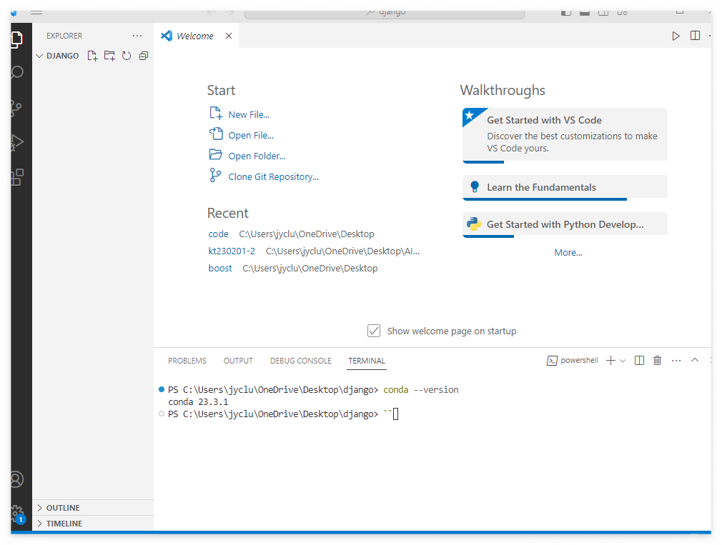Screen dimensions: 722x545
Task: Open the Extensions view
Action: click(x=17, y=177)
